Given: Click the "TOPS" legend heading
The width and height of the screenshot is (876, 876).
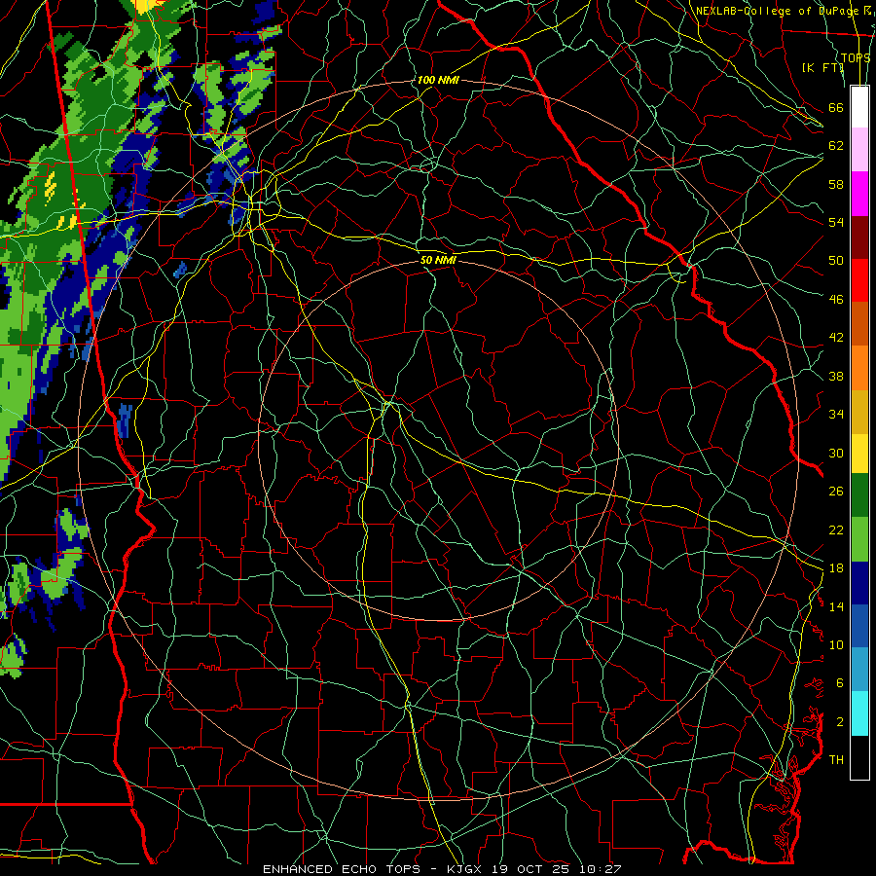Looking at the screenshot, I should click(x=856, y=57).
